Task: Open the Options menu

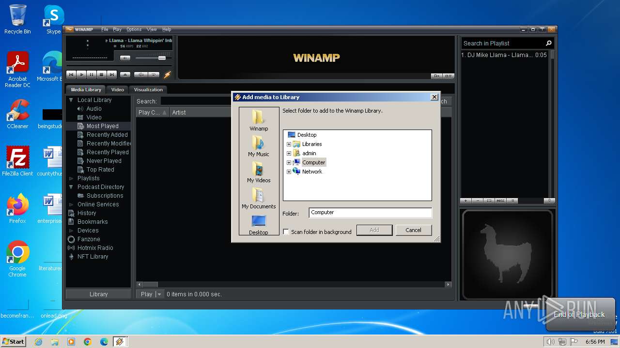Action: 134,29
